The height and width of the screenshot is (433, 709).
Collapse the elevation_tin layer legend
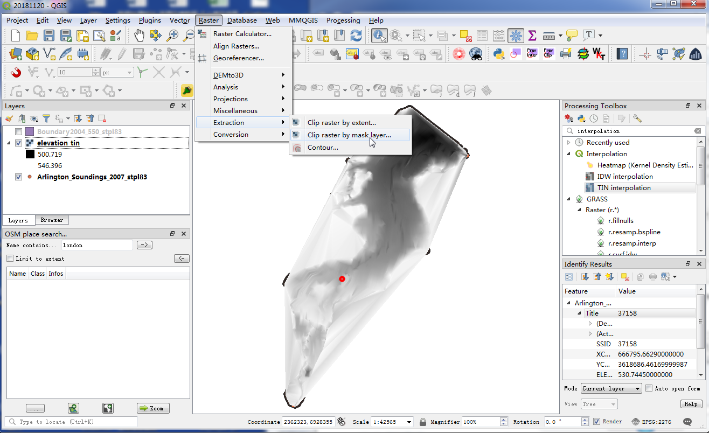coord(9,143)
